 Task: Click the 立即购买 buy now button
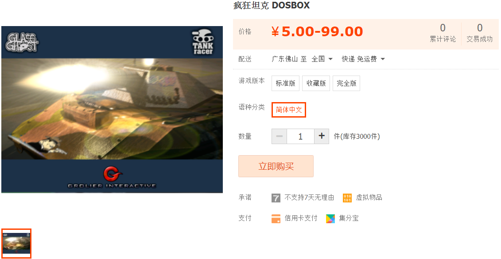[x=276, y=166]
